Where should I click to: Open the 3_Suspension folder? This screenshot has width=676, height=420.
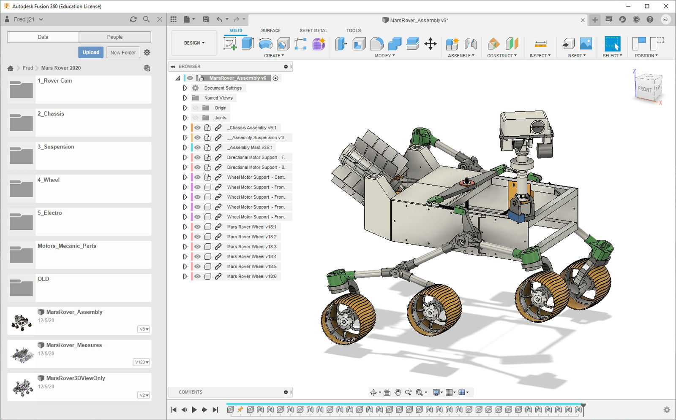tap(79, 156)
